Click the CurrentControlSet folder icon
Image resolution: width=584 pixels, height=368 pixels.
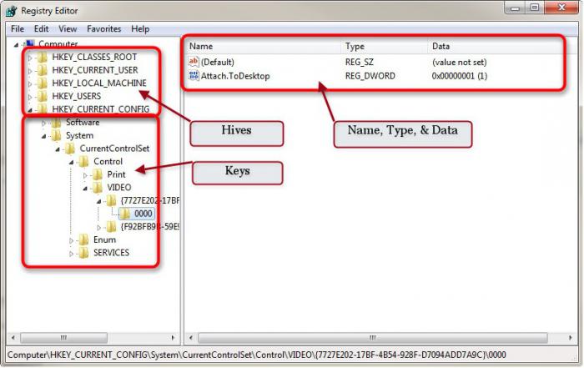point(70,149)
